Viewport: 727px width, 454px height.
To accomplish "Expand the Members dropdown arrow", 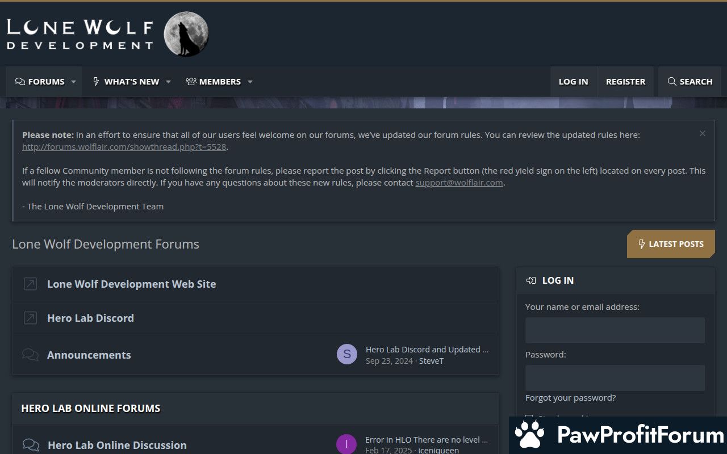I will (x=250, y=82).
